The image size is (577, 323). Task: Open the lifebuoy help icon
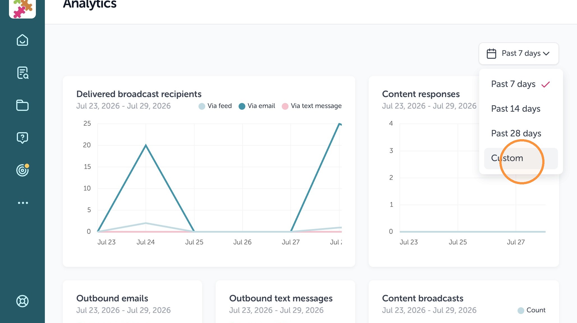pos(22,301)
